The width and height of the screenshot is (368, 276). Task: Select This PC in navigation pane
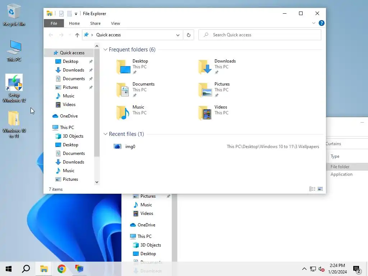pyautogui.click(x=66, y=128)
